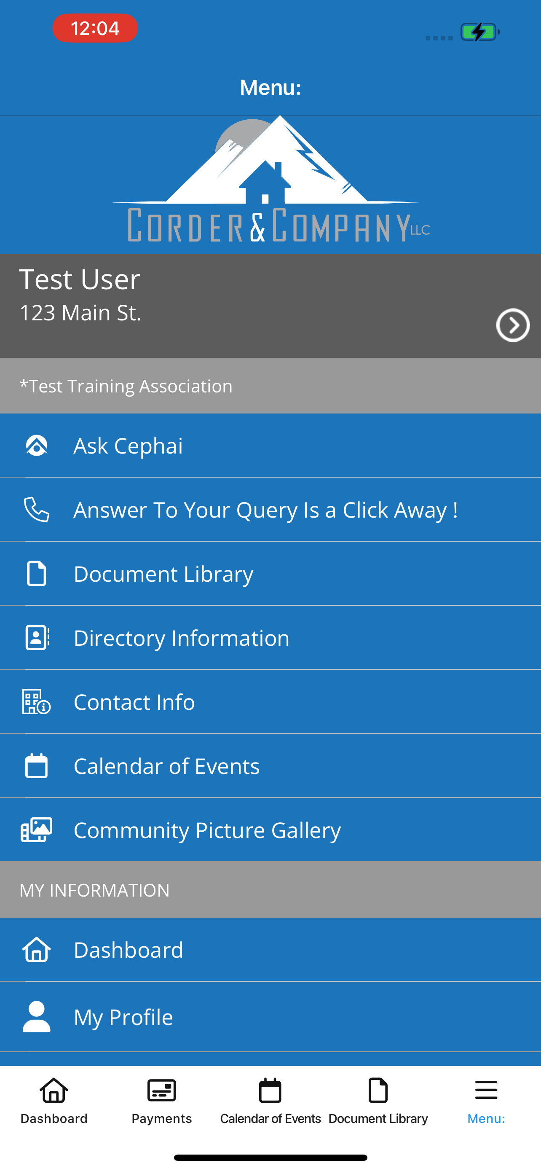
Task: Tap the page icon above Document Library in the bottom bar
Action: pyautogui.click(x=378, y=1090)
